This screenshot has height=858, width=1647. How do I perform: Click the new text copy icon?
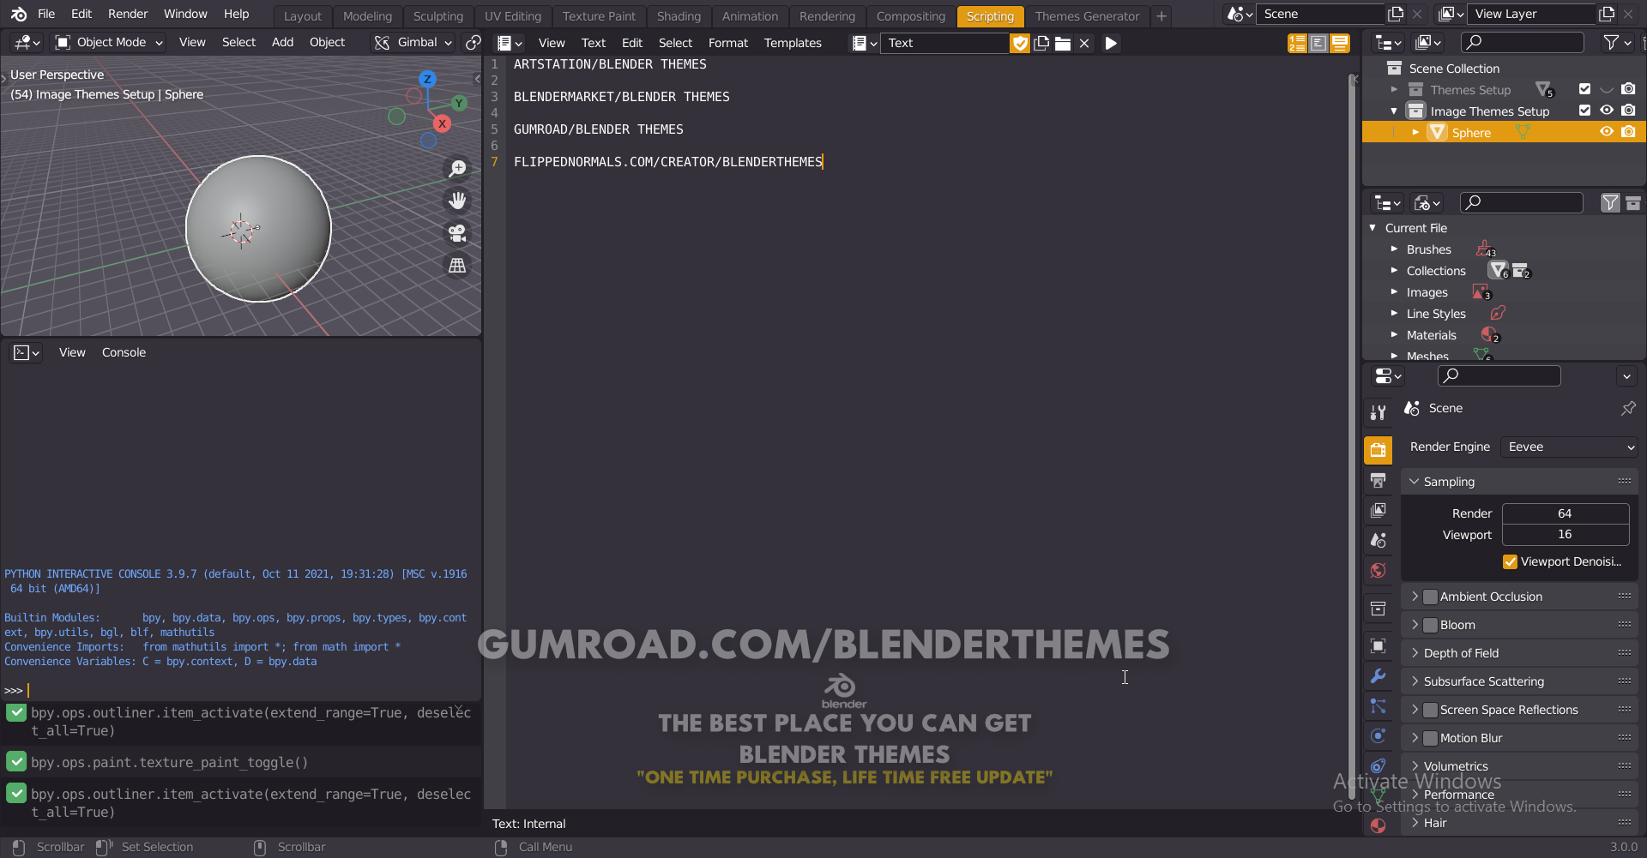point(1041,43)
